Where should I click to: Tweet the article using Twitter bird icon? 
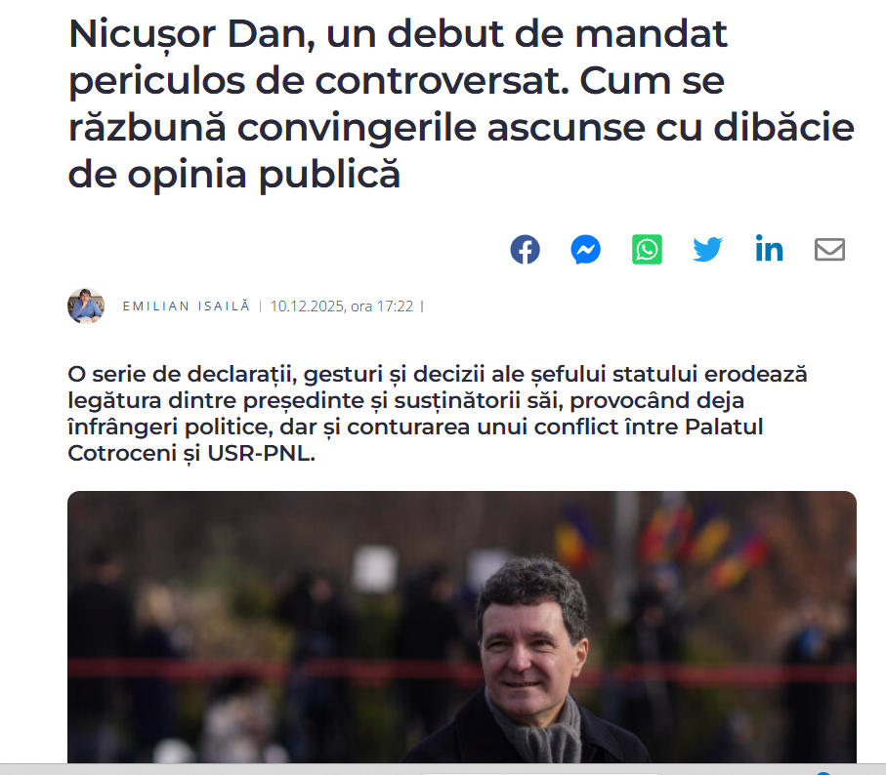pyautogui.click(x=707, y=250)
